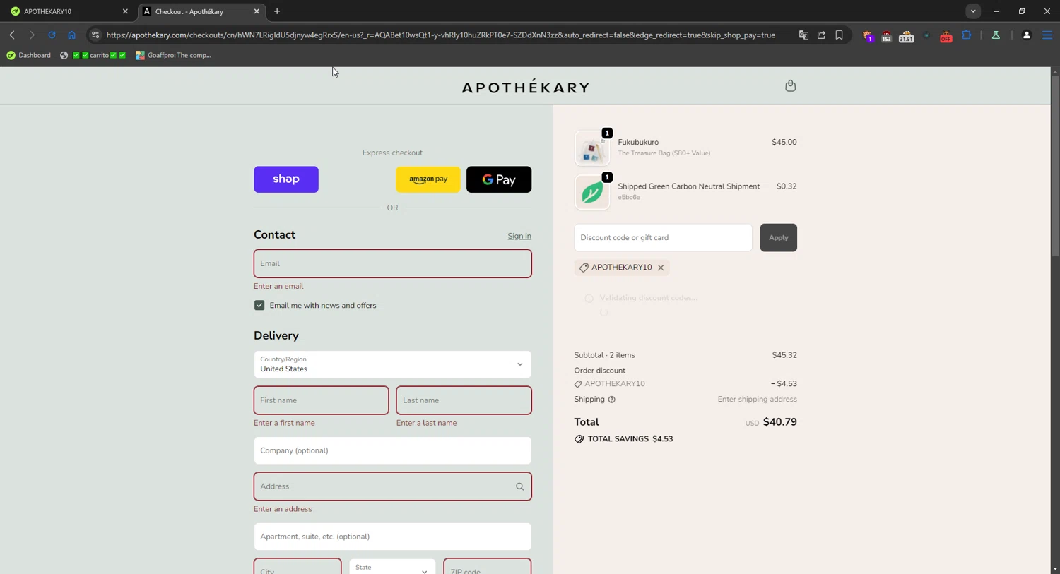The image size is (1060, 574).
Task: Open the Dashboard bookmark
Action: click(x=29, y=55)
